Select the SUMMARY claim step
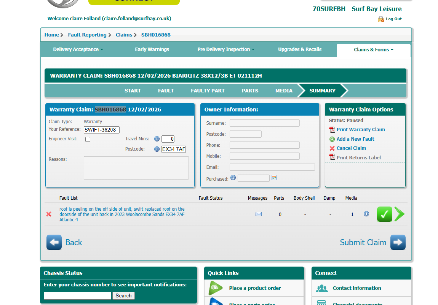The height and width of the screenshot is (305, 438). 322,91
